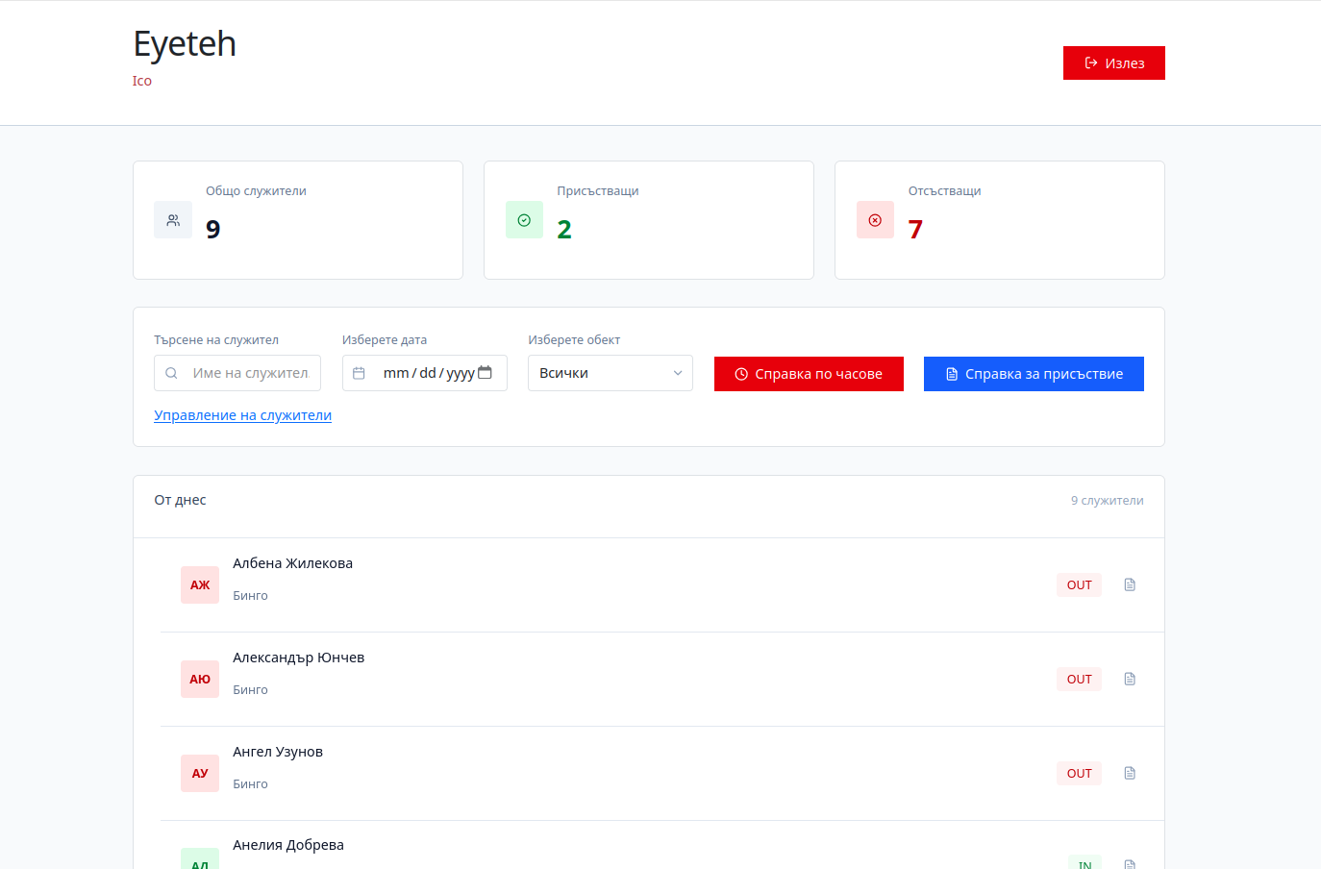Click the date input field

point(425,373)
